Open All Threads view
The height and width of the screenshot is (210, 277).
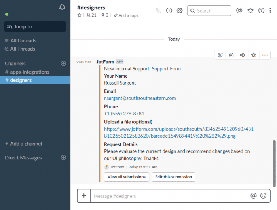point(23,49)
